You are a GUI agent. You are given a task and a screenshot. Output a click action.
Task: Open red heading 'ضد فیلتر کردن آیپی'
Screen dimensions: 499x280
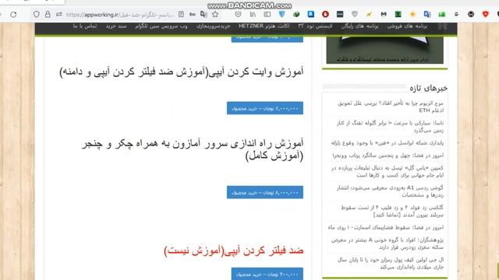point(234,250)
